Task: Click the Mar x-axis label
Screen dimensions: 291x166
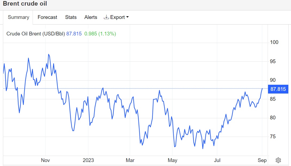Action: 130,160
